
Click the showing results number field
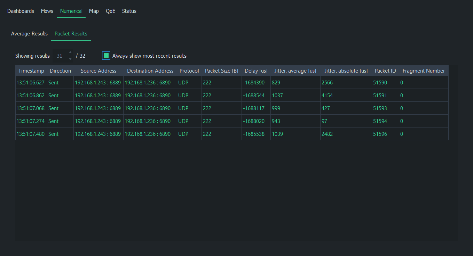(x=60, y=56)
